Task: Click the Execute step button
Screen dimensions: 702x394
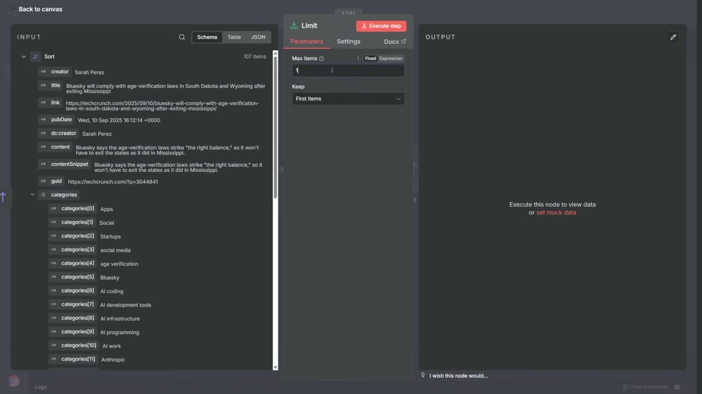Action: click(381, 26)
